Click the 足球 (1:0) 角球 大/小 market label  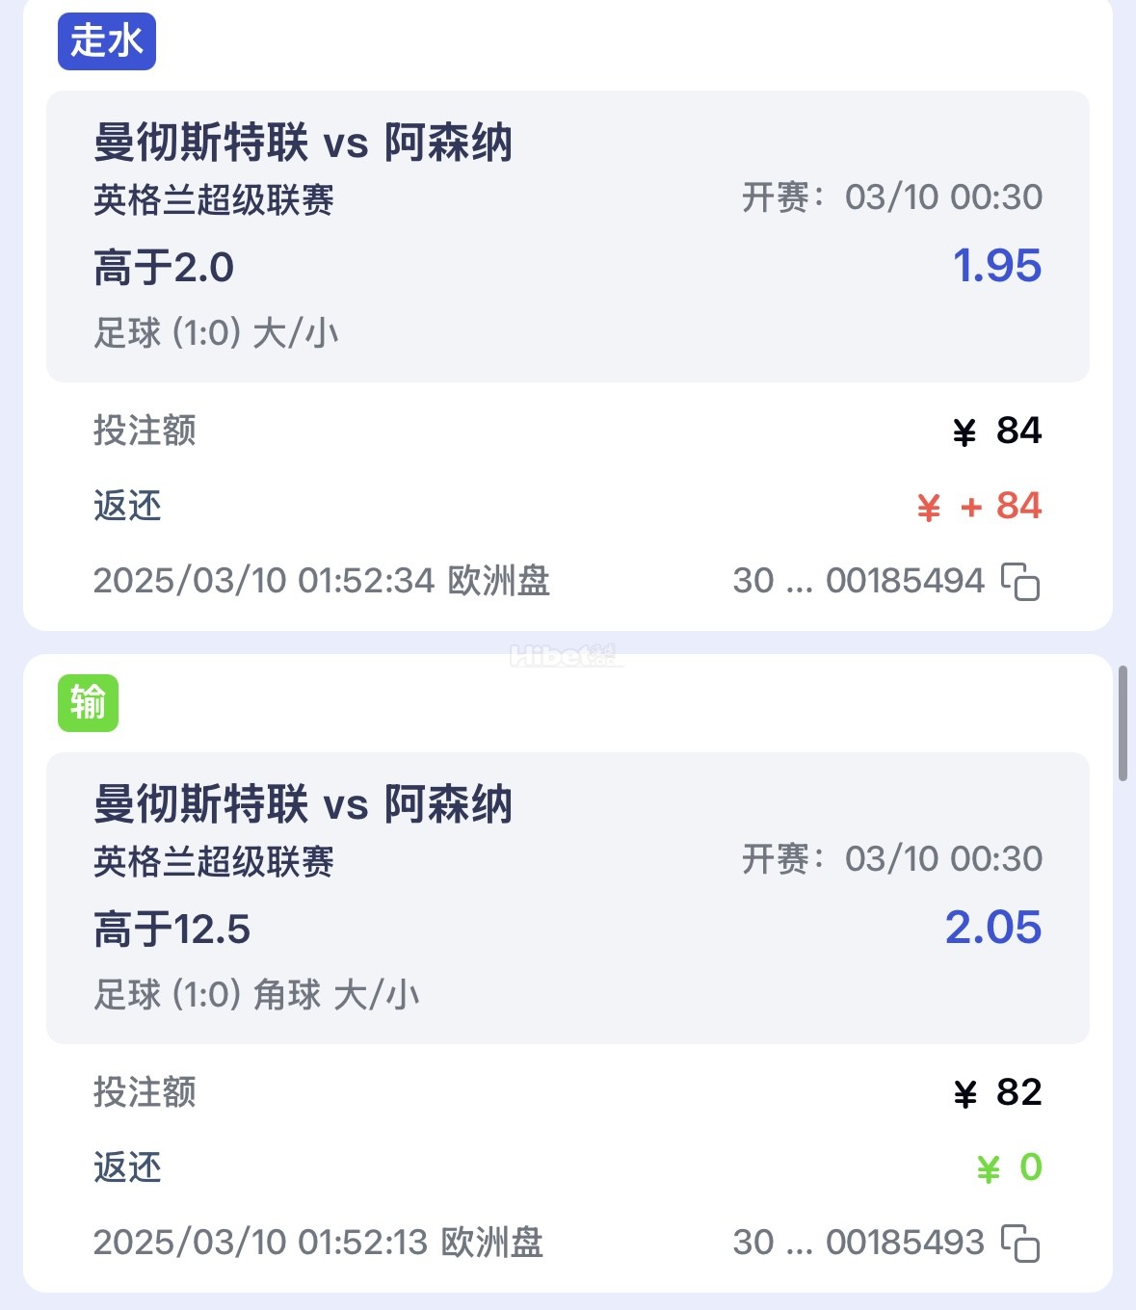click(x=256, y=995)
